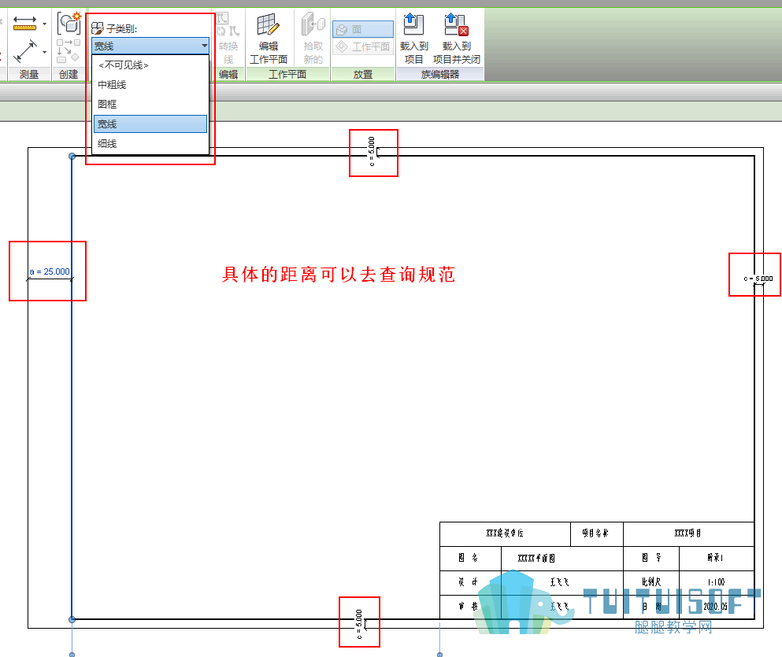Choose highlighted 宽线 in the dropdown list

150,124
